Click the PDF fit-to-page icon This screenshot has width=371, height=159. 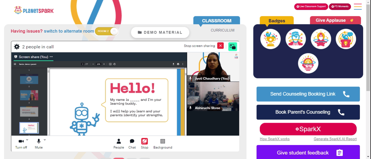tap(110, 64)
